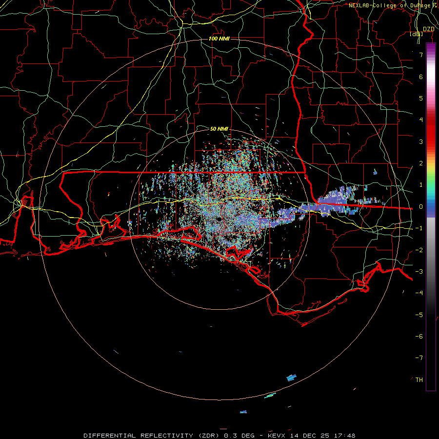
Task: Click the 100 NMI range ring label
Action: point(219,39)
